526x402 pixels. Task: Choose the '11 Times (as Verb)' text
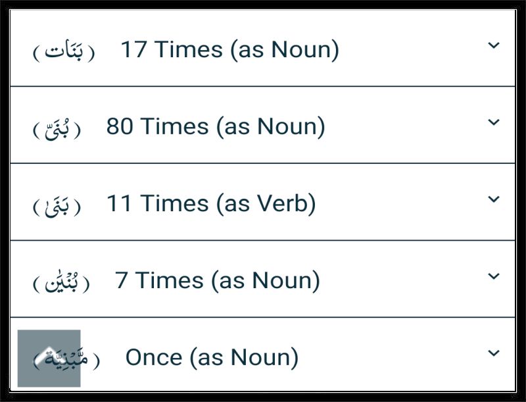211,204
